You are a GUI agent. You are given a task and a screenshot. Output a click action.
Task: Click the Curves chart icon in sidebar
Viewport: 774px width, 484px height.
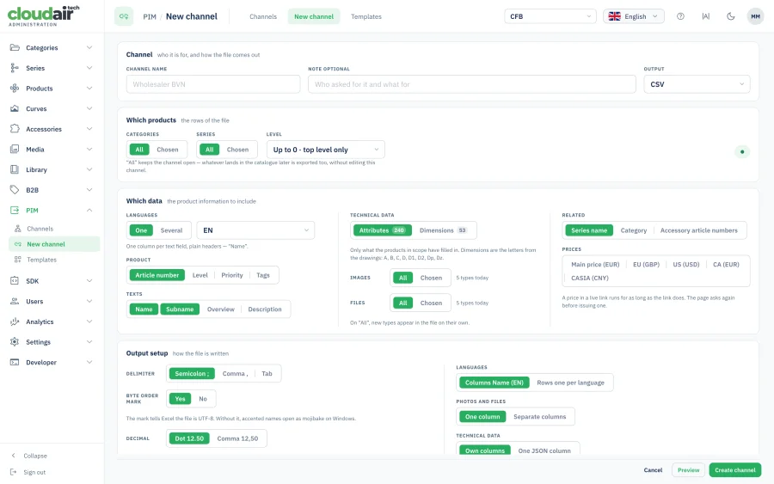click(15, 108)
